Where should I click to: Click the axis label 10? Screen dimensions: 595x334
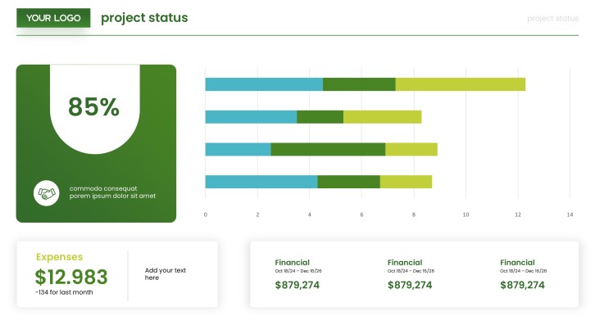(x=466, y=214)
